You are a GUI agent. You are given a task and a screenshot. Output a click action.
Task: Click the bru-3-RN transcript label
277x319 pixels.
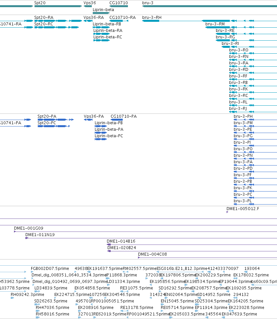tap(239, 57)
